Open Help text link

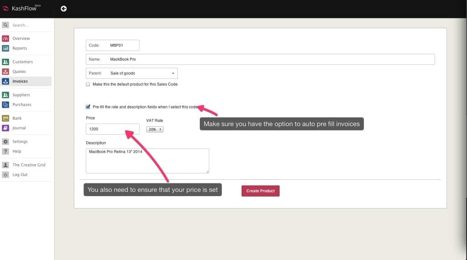click(17, 151)
